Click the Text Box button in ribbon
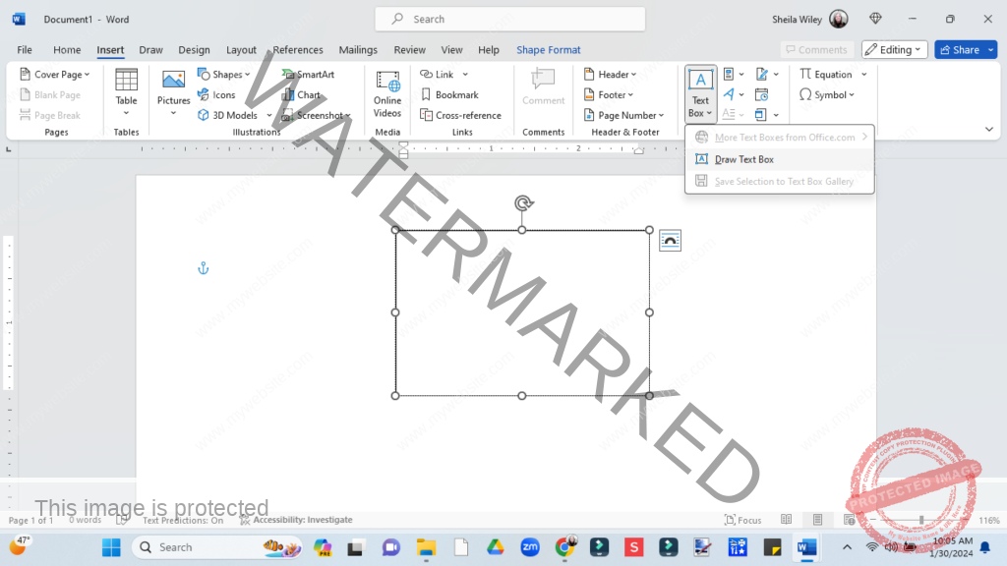 [x=700, y=93]
